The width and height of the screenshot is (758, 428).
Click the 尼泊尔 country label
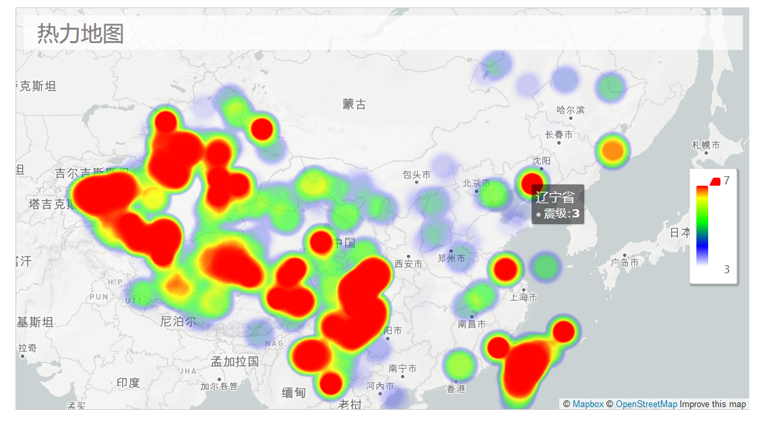[x=179, y=321]
